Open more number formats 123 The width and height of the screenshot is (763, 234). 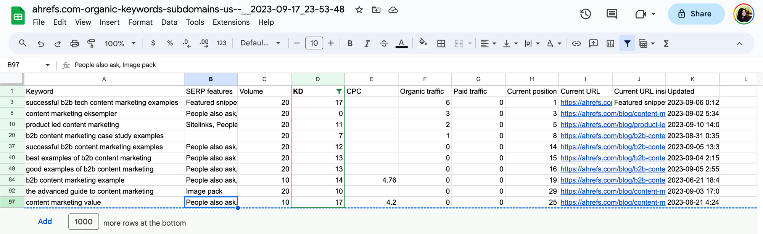(x=221, y=43)
